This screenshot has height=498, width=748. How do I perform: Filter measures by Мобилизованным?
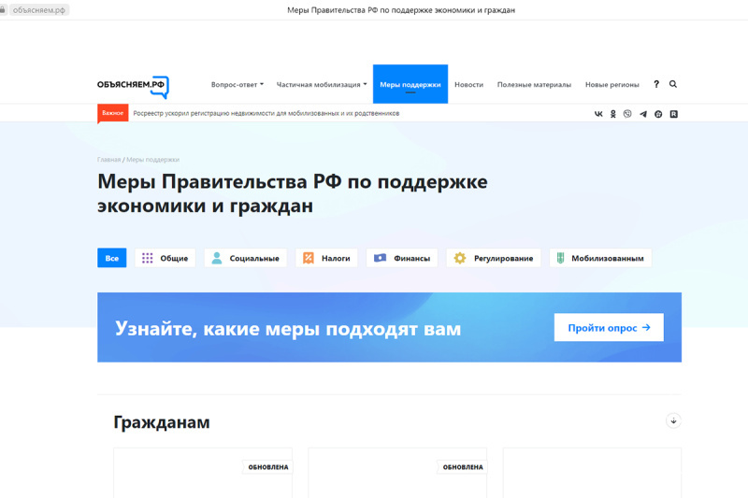[600, 258]
